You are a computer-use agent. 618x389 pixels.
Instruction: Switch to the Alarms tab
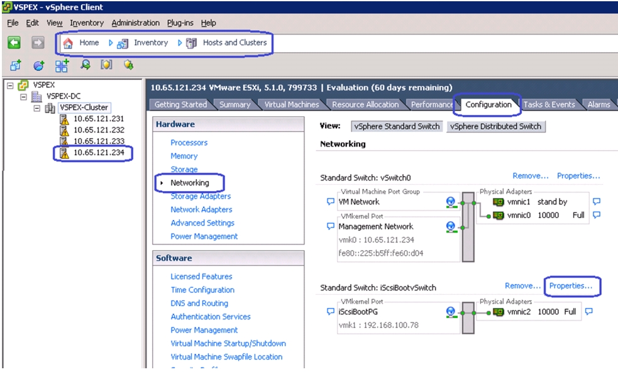599,104
